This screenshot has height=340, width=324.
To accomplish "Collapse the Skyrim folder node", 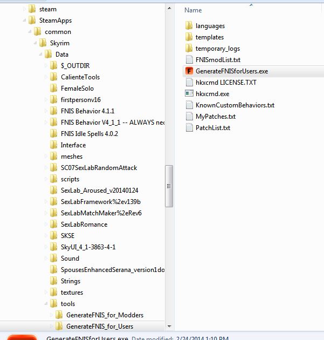I will (x=35, y=43).
